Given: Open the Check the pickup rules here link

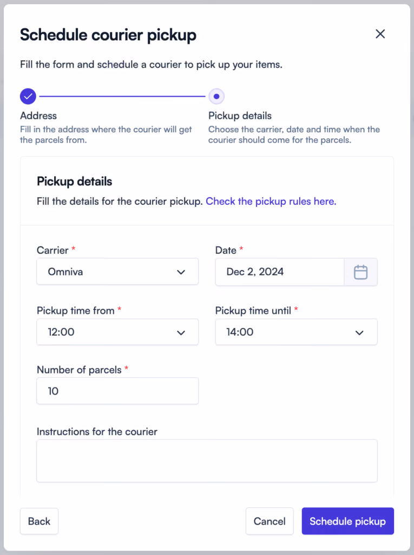Looking at the screenshot, I should [271, 201].
